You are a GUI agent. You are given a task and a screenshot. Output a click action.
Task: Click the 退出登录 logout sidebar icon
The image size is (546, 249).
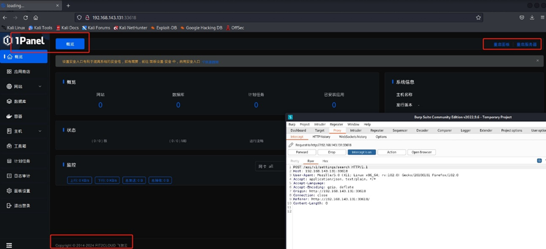pos(9,206)
